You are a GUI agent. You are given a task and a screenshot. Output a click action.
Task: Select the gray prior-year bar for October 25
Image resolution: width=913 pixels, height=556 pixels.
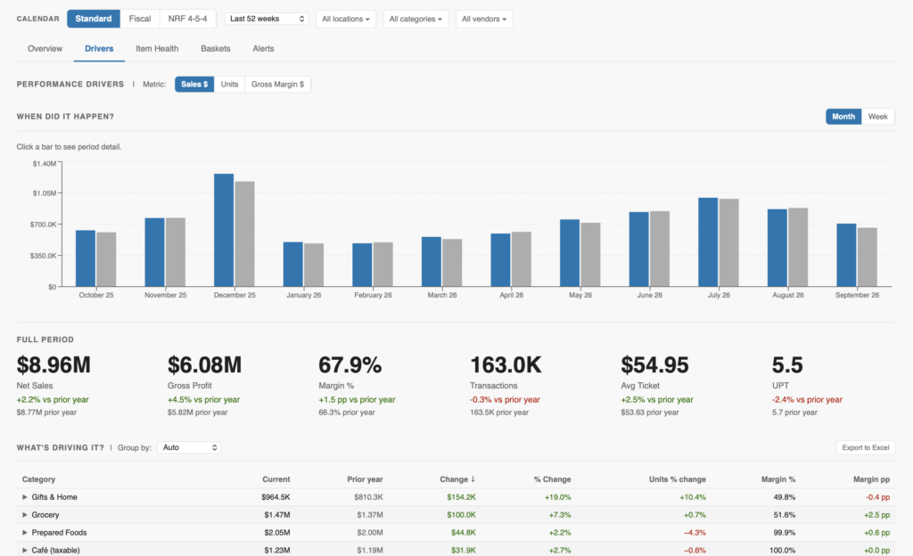point(106,259)
